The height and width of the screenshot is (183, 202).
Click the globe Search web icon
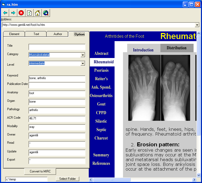pos(46,13)
